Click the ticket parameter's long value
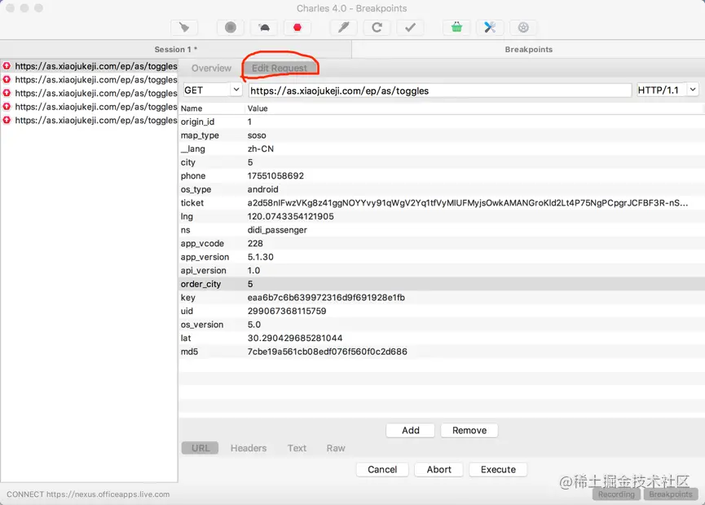 click(x=468, y=203)
